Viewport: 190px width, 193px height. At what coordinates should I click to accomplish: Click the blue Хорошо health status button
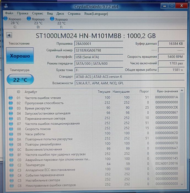tap(20, 56)
